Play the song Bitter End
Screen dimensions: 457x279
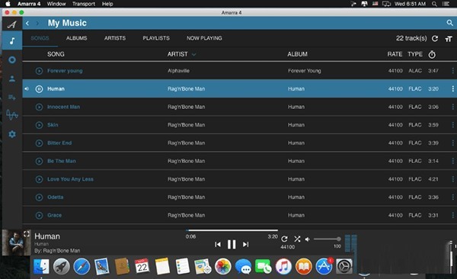(x=39, y=143)
